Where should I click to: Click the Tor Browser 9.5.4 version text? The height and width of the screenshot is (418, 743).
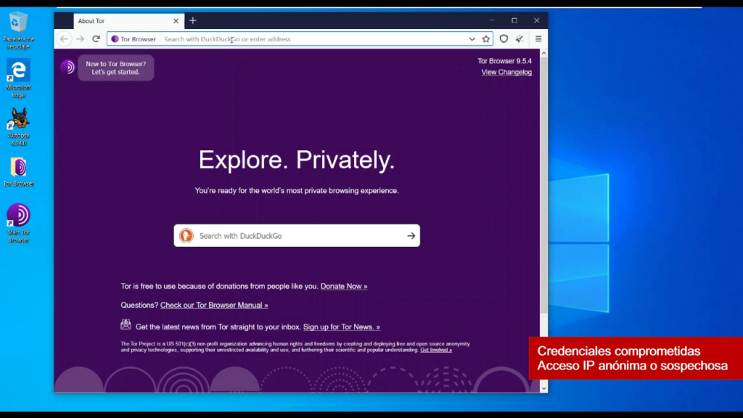(504, 61)
